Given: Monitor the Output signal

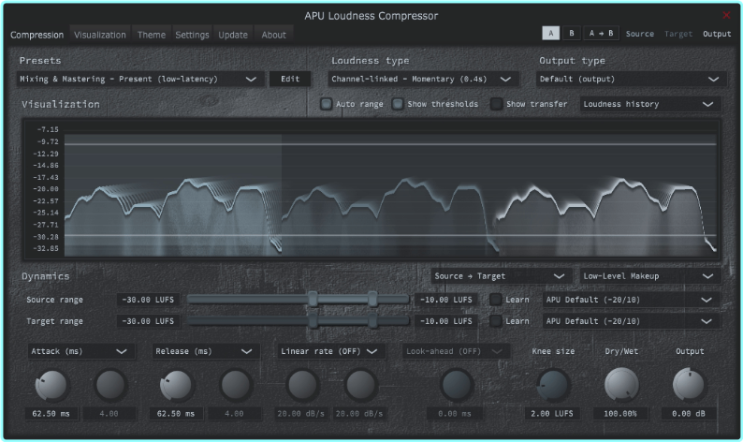Looking at the screenshot, I should [717, 34].
